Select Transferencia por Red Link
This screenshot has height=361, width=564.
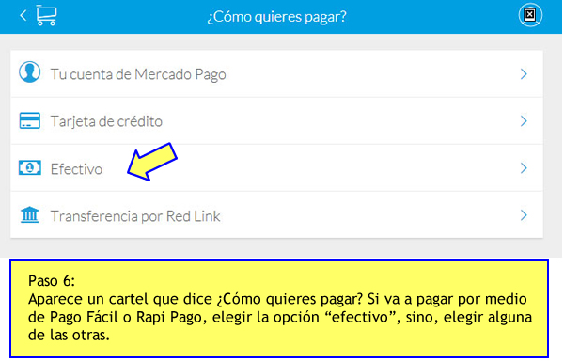tap(276, 215)
